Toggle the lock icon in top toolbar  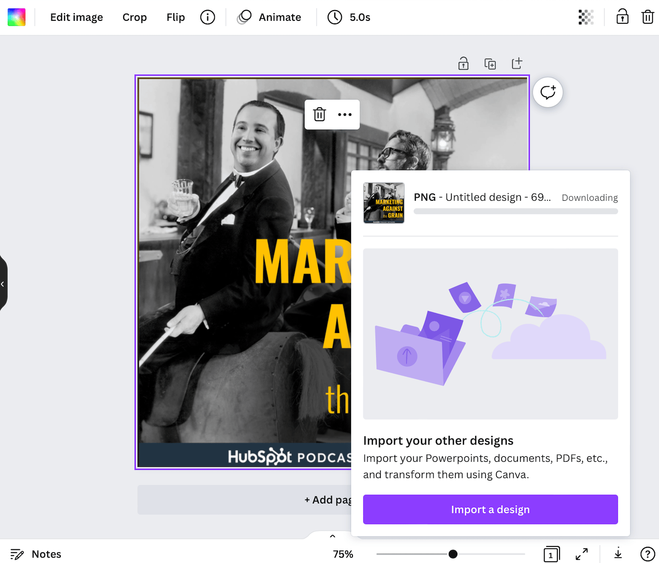[x=622, y=17]
